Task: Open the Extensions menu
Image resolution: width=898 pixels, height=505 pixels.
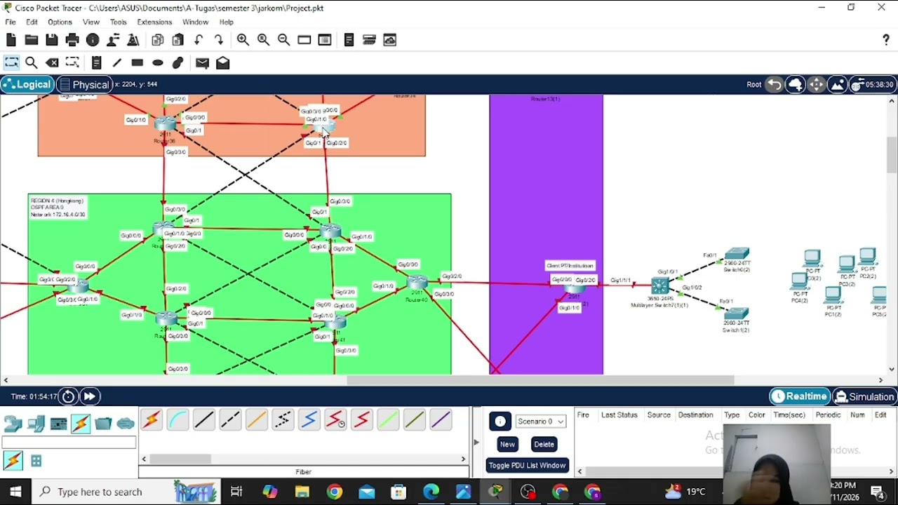Action: coord(154,22)
